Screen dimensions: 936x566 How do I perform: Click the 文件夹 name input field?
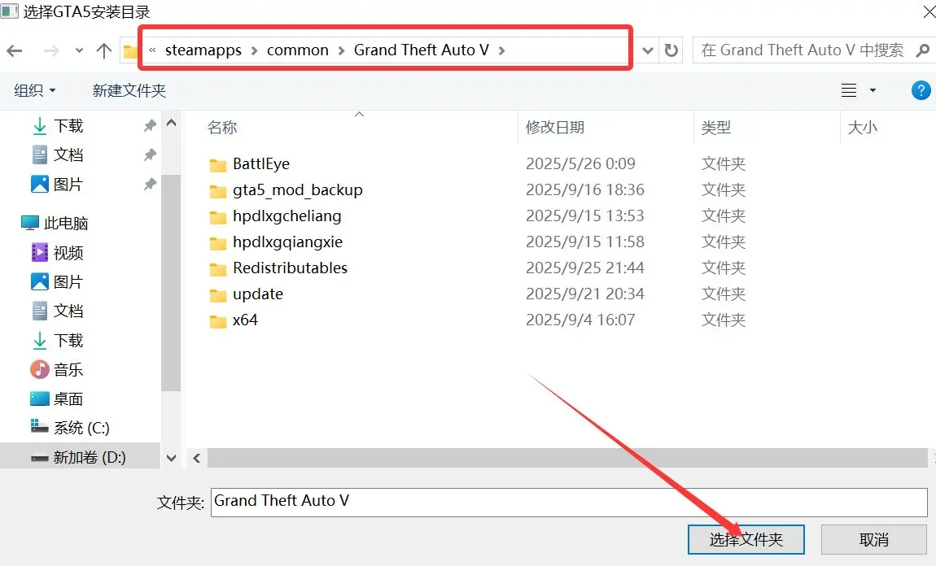click(568, 501)
